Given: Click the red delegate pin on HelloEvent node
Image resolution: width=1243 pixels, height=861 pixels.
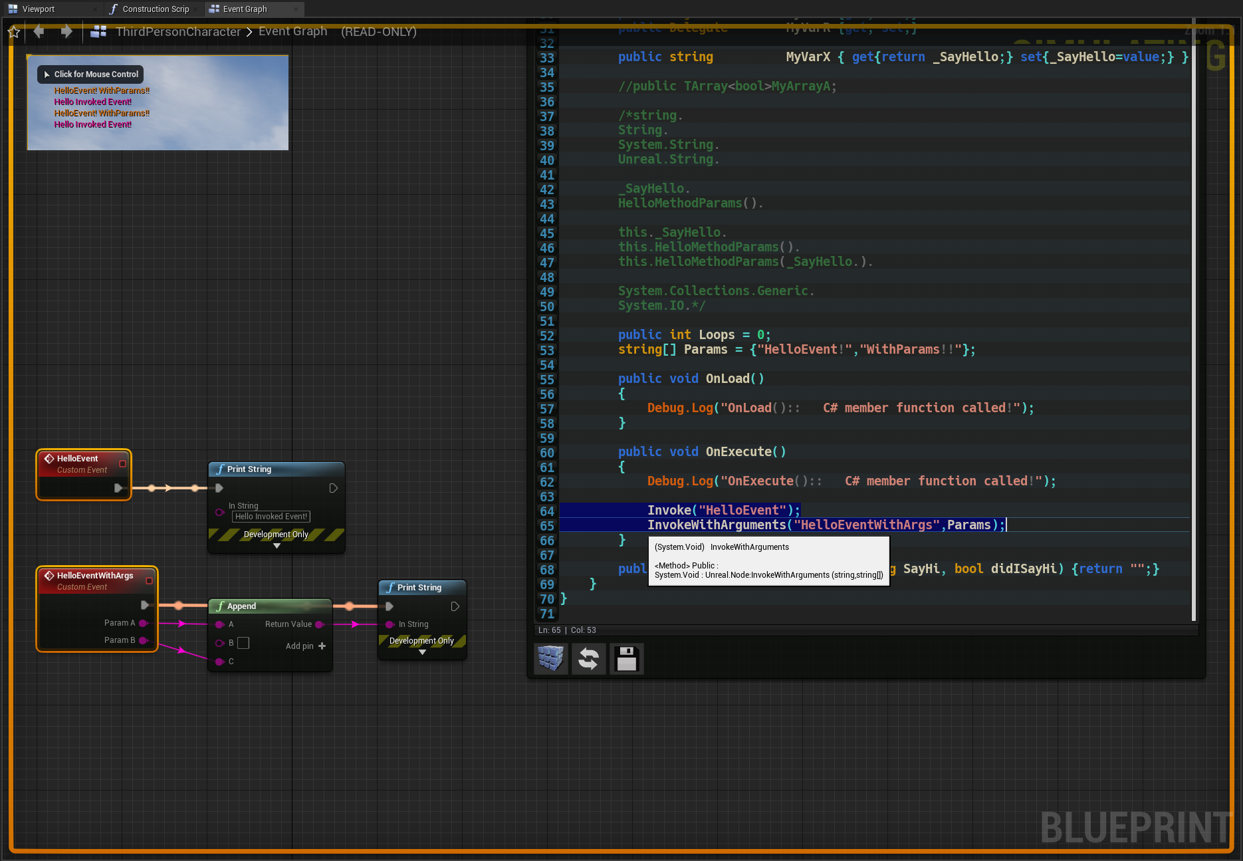Looking at the screenshot, I should tap(122, 463).
